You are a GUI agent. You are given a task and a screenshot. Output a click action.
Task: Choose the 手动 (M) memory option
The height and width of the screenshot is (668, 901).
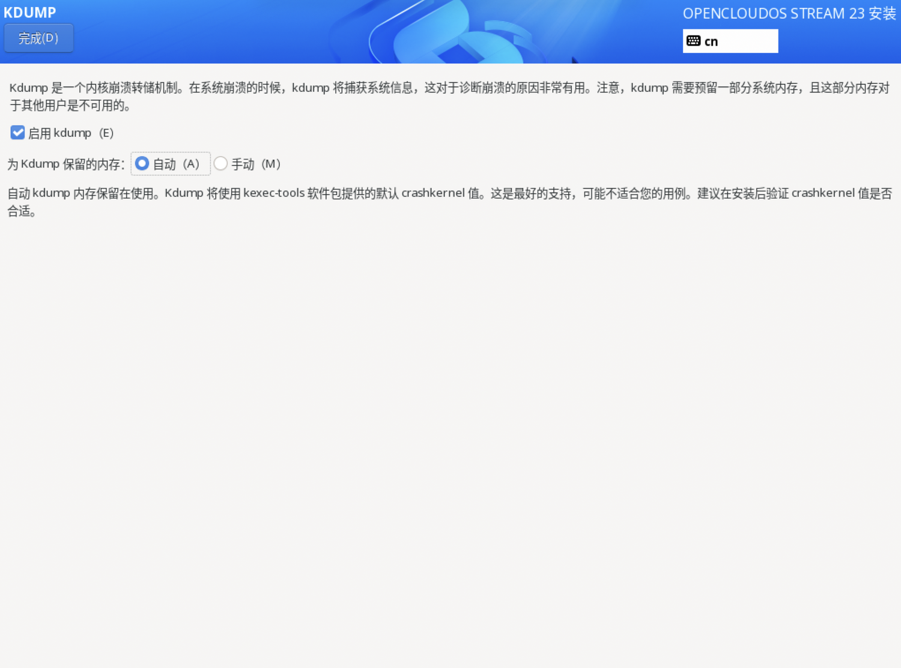point(220,163)
